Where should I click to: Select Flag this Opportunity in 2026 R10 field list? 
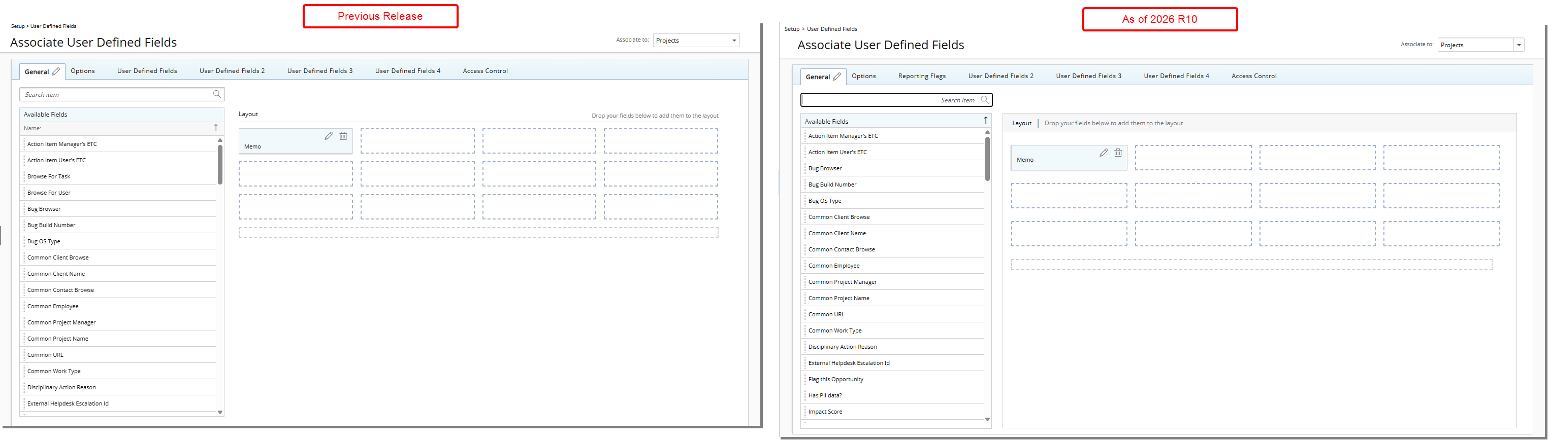893,379
